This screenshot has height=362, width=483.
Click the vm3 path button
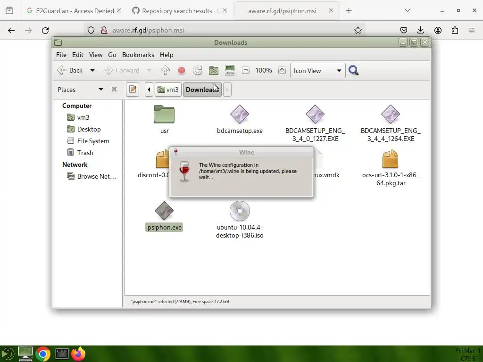(x=168, y=90)
